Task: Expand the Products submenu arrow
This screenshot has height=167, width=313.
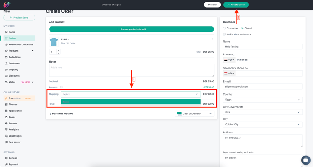Action: tap(33, 51)
